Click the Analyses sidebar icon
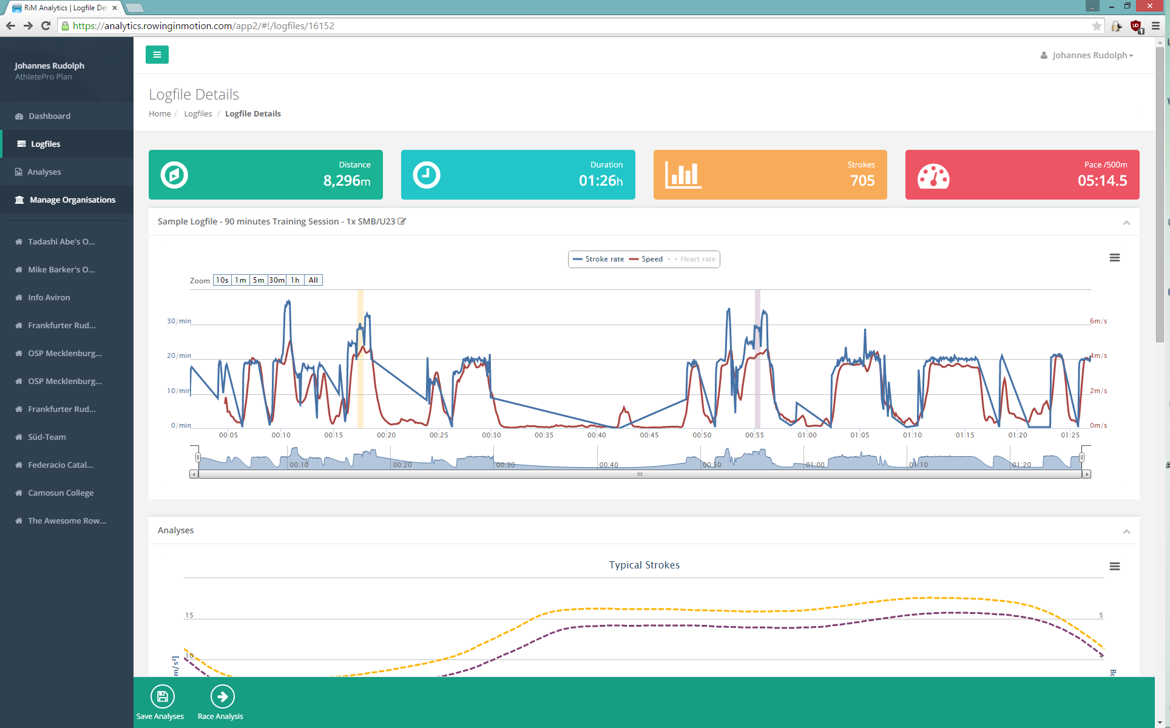Screen dimensions: 1170x728 pyautogui.click(x=19, y=172)
